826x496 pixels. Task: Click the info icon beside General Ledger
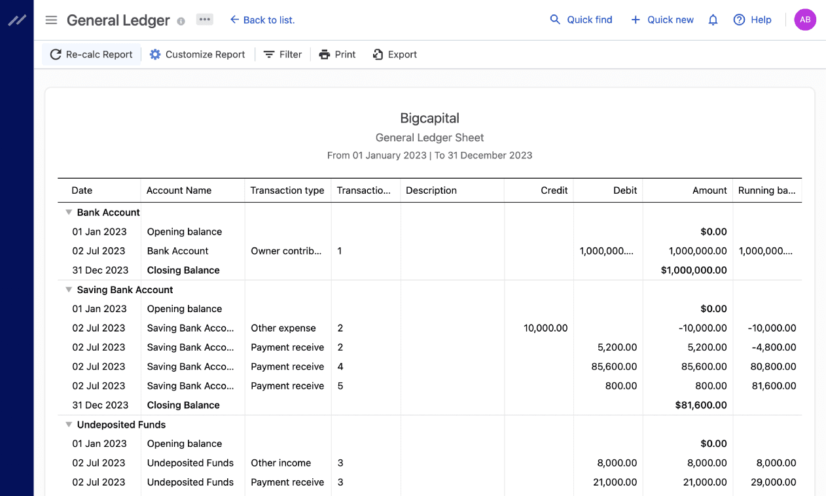click(x=181, y=21)
